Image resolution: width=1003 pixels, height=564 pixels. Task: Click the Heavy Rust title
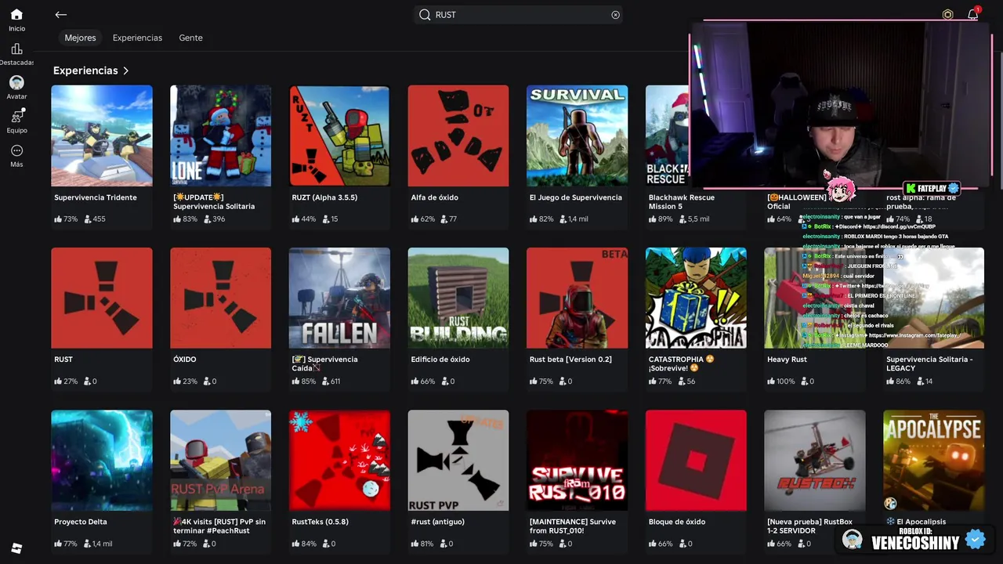(787, 360)
